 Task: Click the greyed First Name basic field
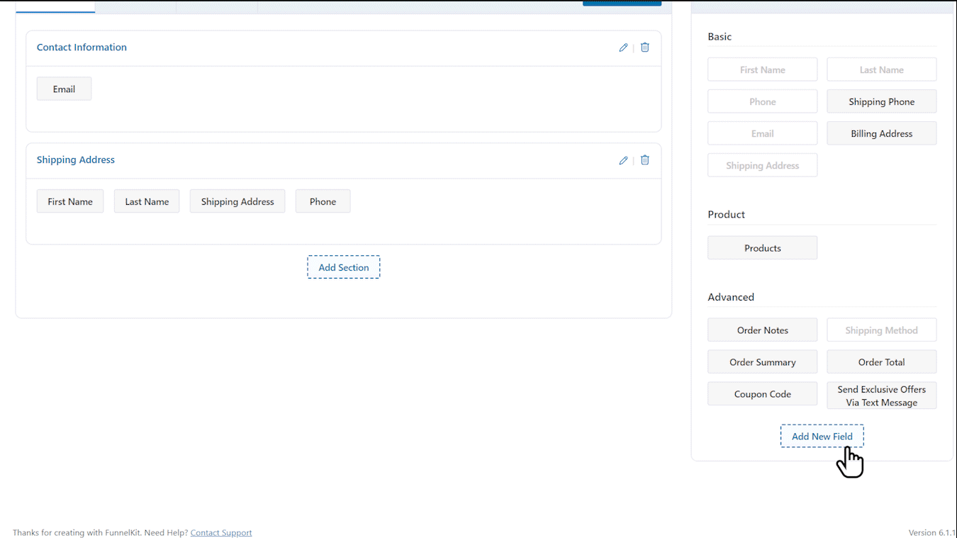[763, 69]
